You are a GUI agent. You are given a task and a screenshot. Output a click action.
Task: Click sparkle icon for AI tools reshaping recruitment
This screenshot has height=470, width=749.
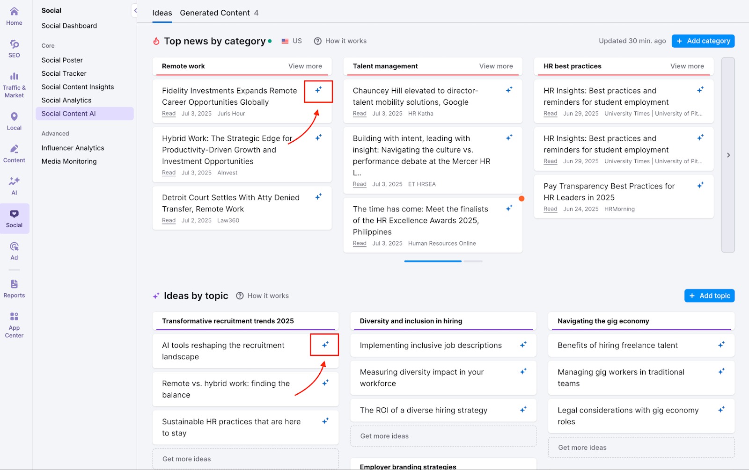pyautogui.click(x=325, y=345)
